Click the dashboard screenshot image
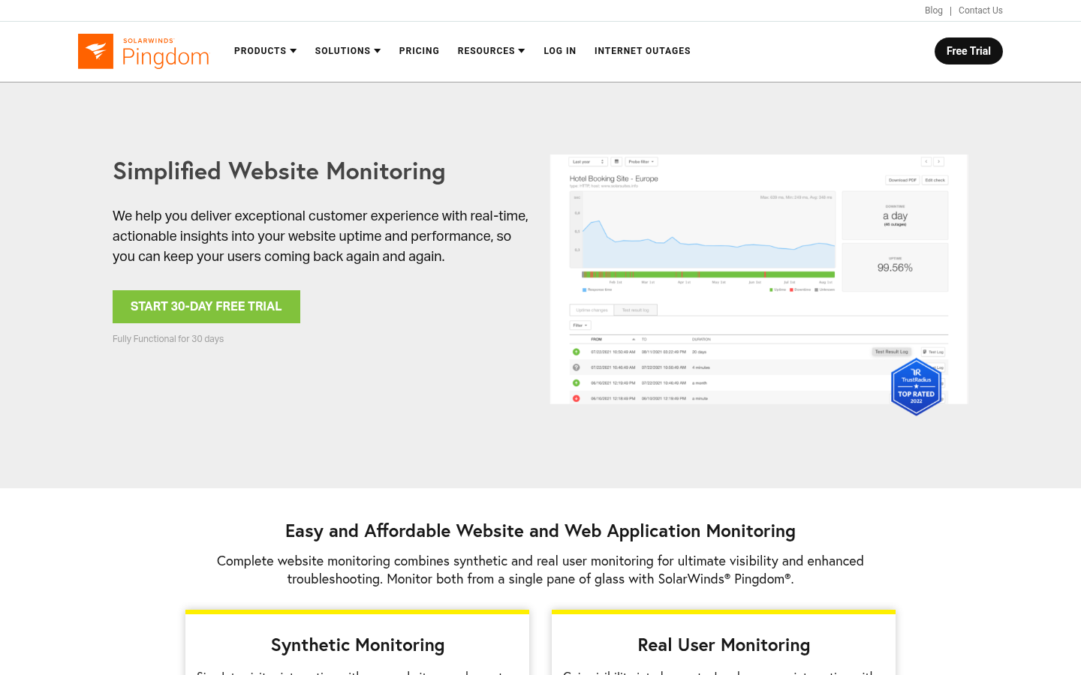1081x675 pixels. point(758,279)
